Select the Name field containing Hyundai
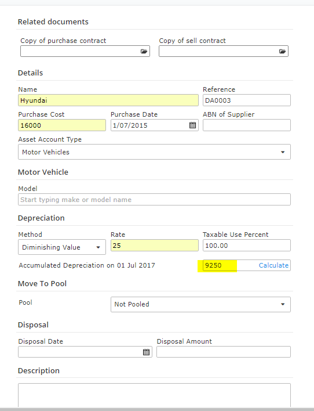The width and height of the screenshot is (314, 411). 108,100
